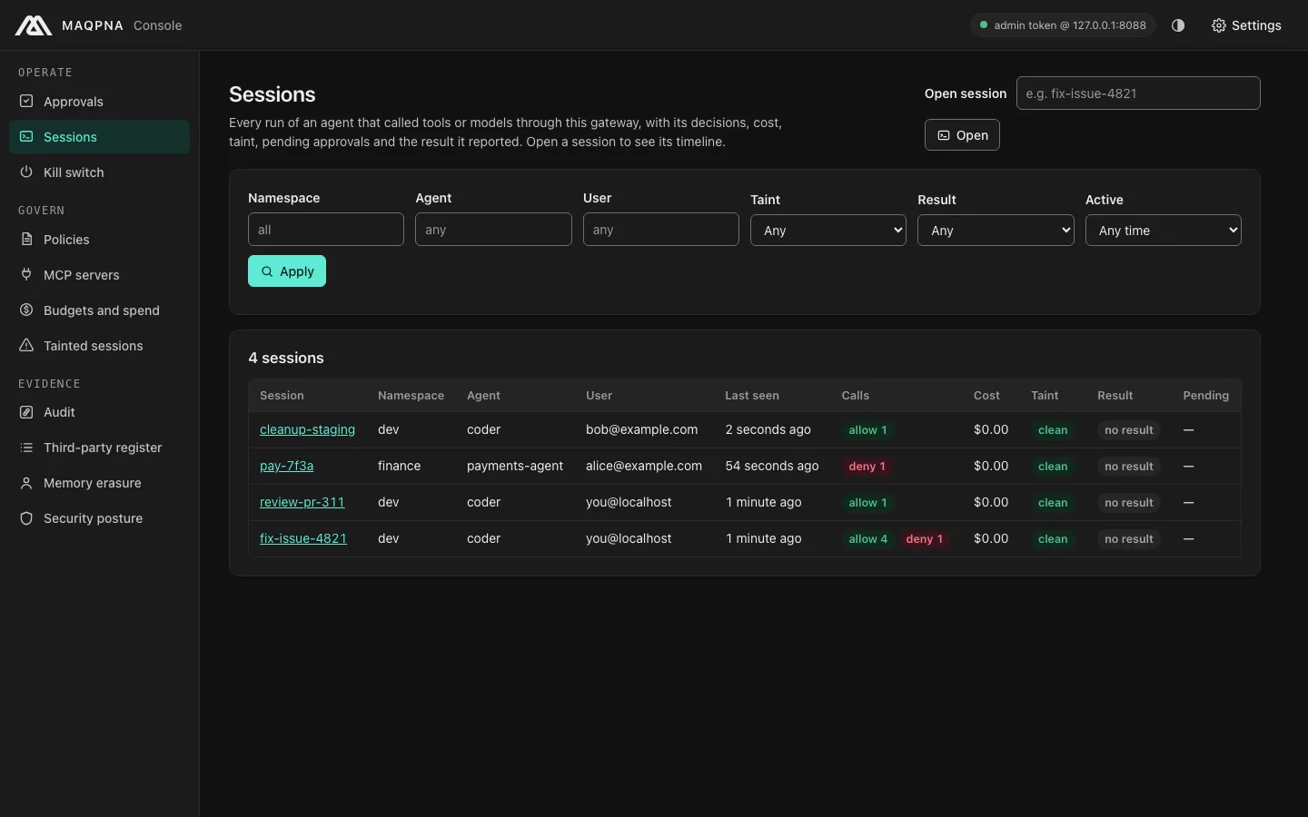Click the User filter input
The height and width of the screenshot is (817, 1308).
(x=661, y=230)
